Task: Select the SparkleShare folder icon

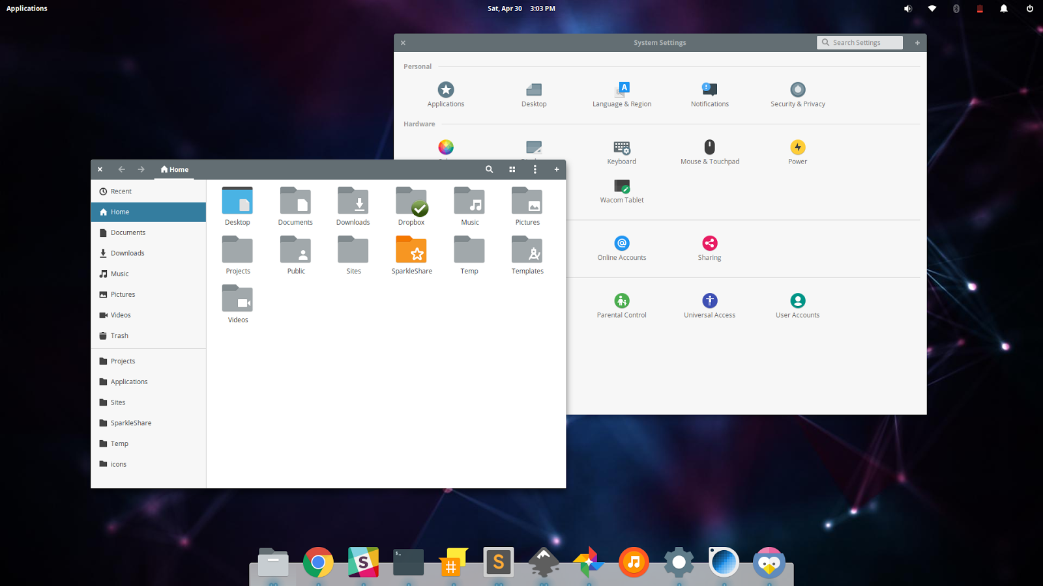Action: [x=411, y=250]
